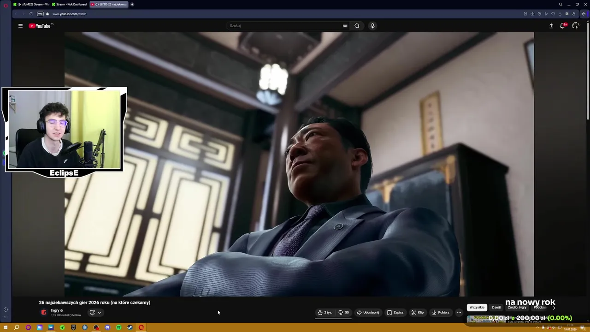Add page to bookmarks heart icon
Image resolution: width=590 pixels, height=332 pixels.
tap(553, 14)
